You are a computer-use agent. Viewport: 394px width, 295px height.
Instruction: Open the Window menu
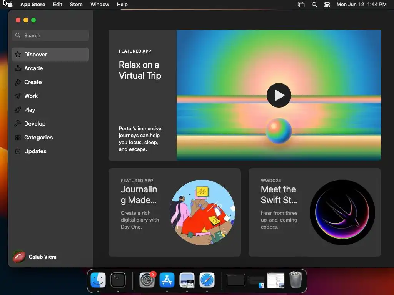click(x=100, y=5)
